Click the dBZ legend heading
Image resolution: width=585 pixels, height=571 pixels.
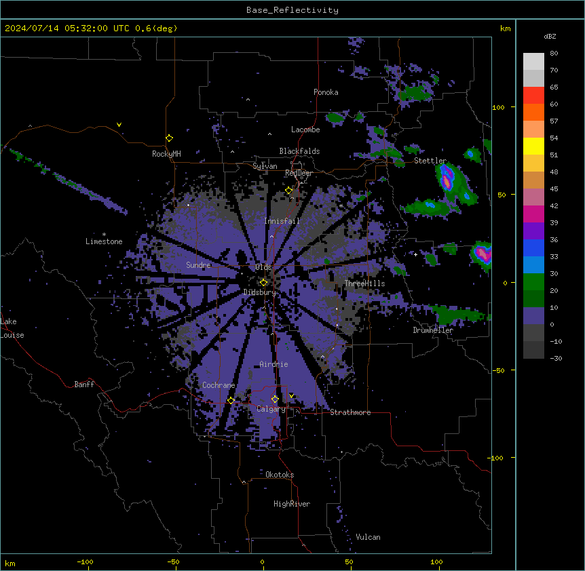(550, 37)
